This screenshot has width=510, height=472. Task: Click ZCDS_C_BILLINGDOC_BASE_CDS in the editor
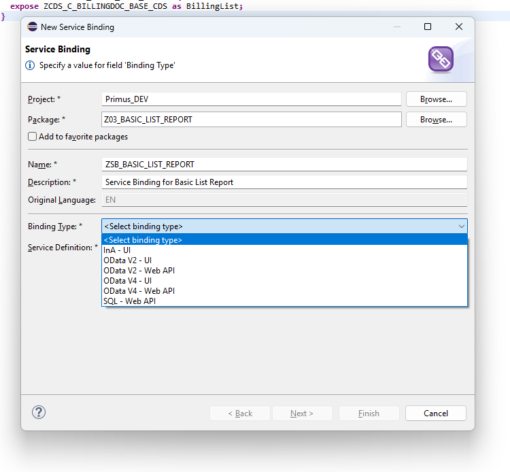[105, 6]
